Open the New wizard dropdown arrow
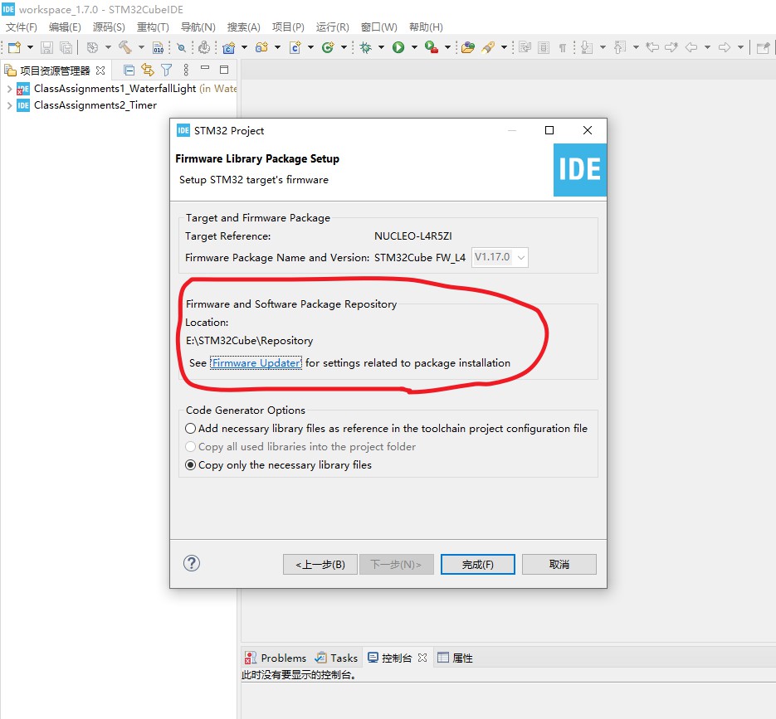Screen dimensions: 776x719 click(x=30, y=47)
